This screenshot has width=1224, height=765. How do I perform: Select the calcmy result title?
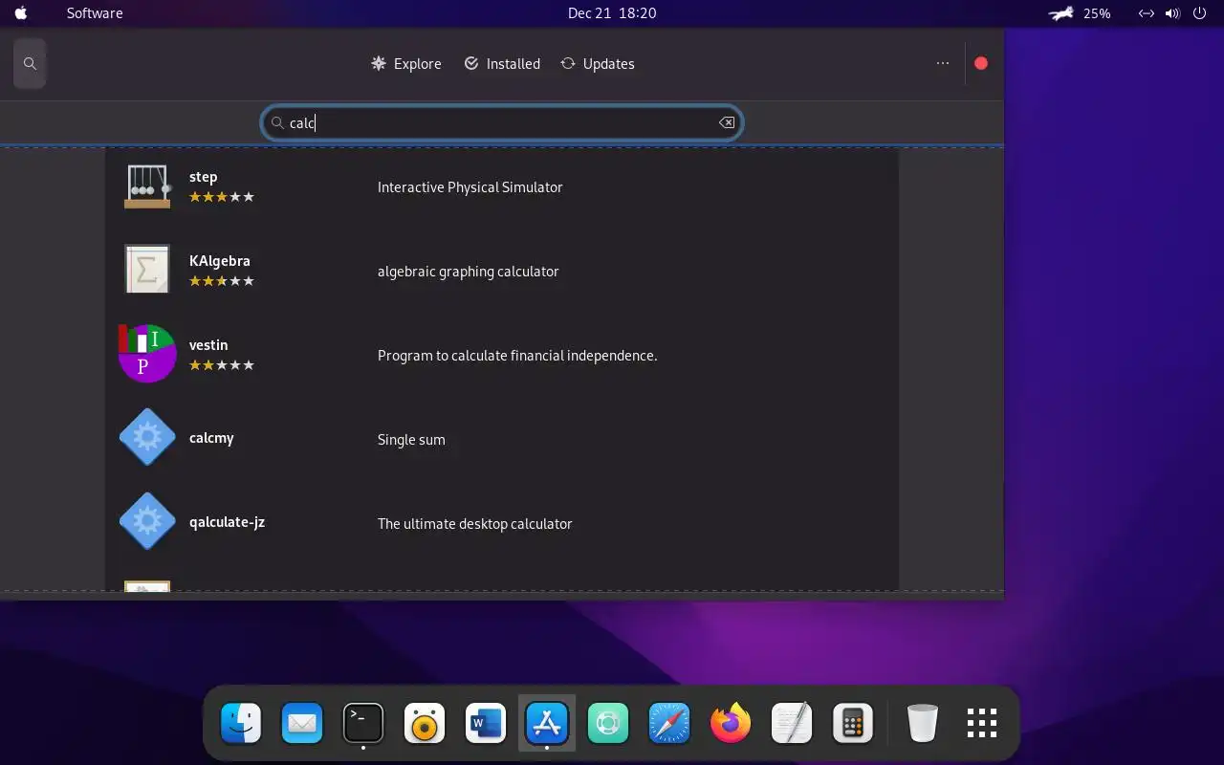tap(211, 438)
